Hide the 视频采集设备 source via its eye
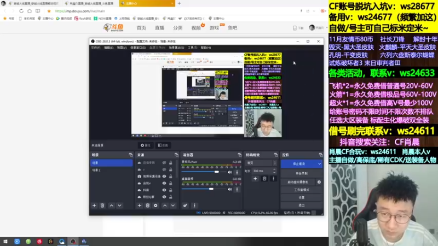438x246 pixels. pos(164,176)
